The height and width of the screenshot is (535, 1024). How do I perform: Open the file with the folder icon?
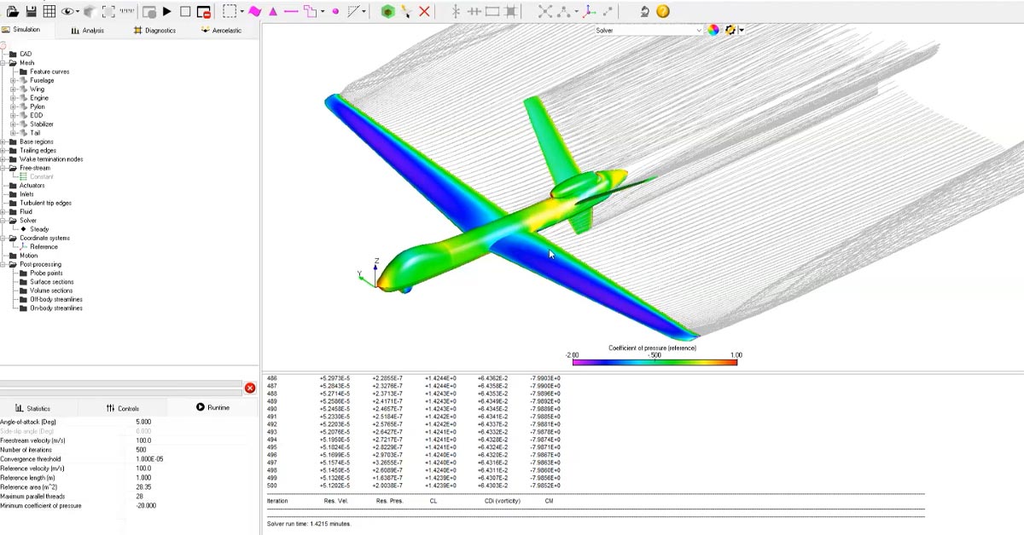coord(14,12)
